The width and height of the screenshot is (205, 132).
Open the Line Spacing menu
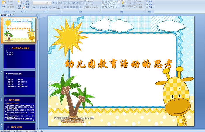(x=81, y=3)
